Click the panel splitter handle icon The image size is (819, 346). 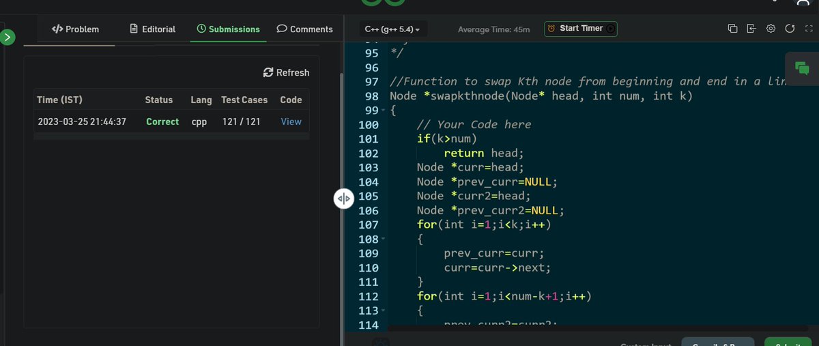[343, 199]
